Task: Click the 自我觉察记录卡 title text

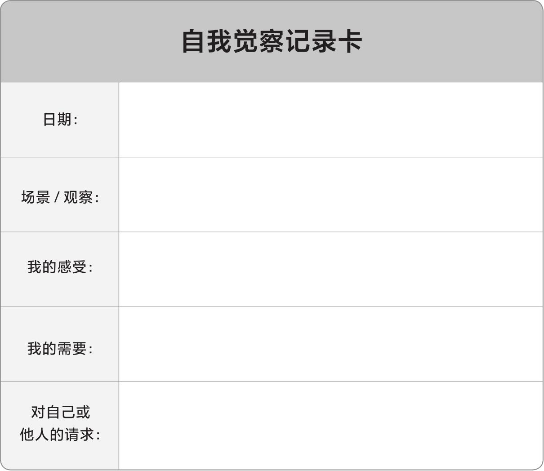Action: [272, 42]
